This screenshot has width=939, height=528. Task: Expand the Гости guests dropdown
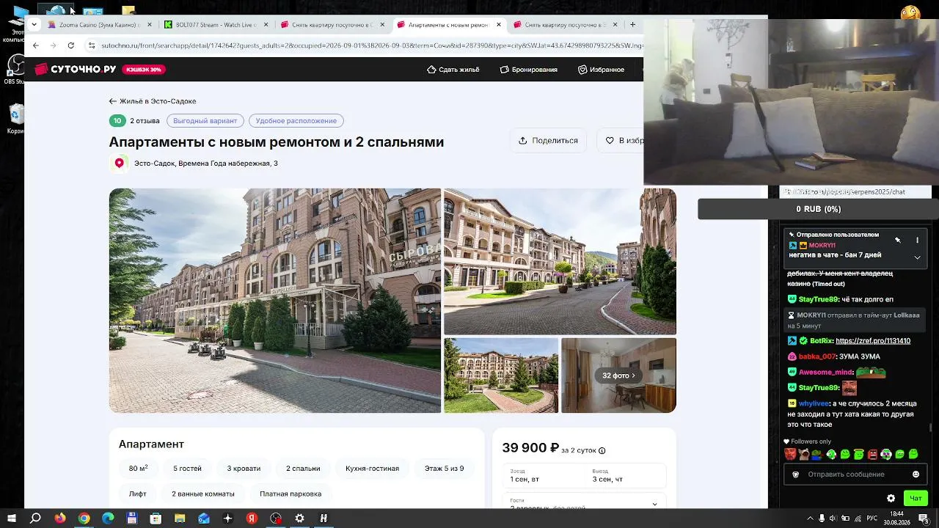point(585,502)
